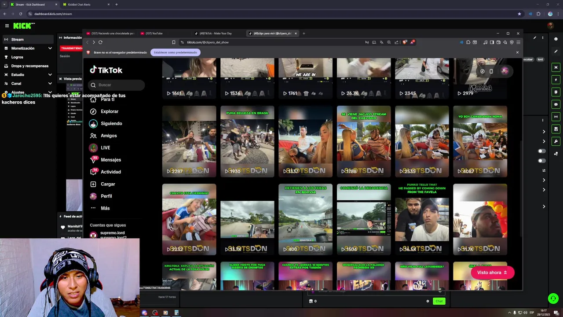Open video thumbnail with 4087 views
The width and height of the screenshot is (563, 317).
480,141
